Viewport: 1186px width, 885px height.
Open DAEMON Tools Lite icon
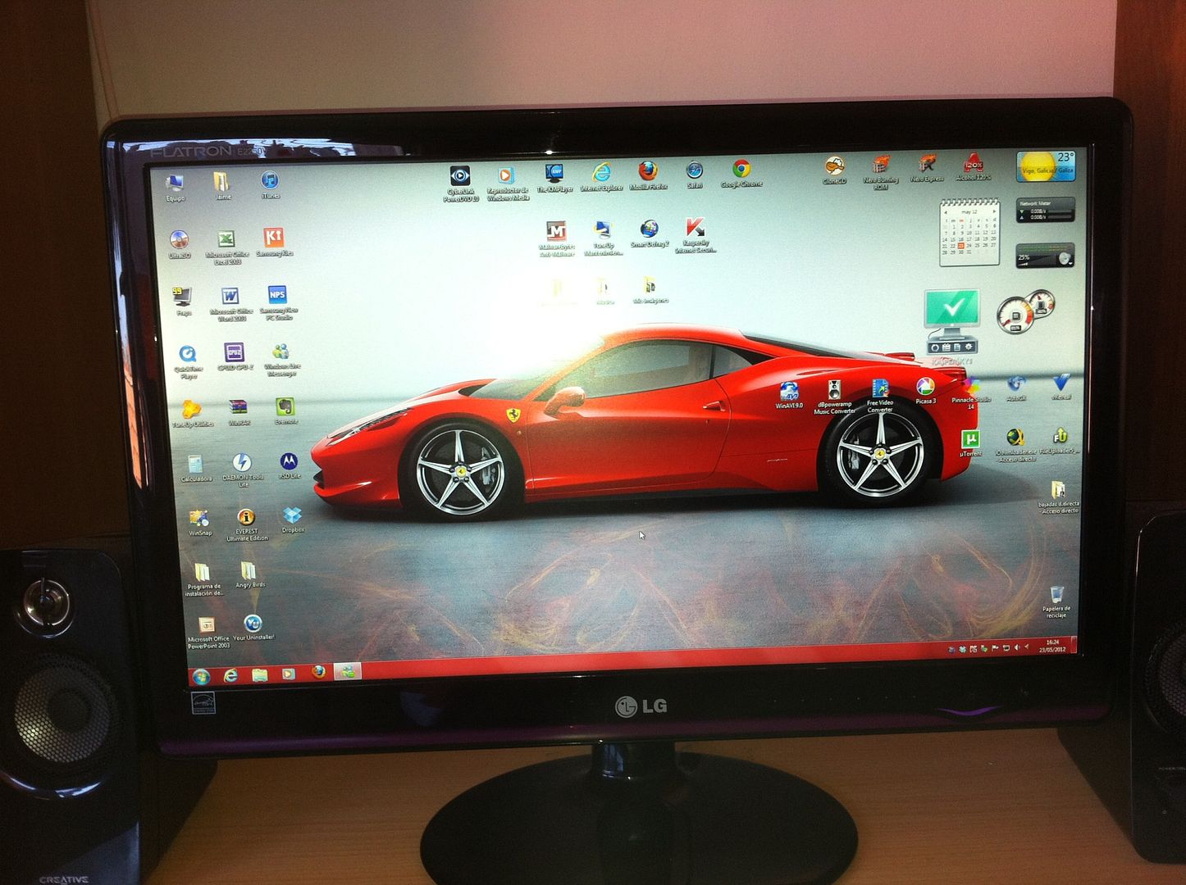(242, 464)
